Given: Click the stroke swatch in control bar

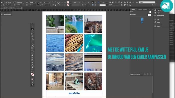Looking at the screenshot, I should [68, 5].
